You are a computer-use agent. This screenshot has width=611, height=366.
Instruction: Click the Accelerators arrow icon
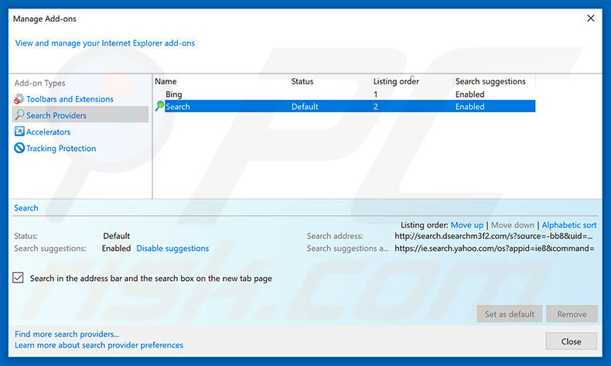19,132
